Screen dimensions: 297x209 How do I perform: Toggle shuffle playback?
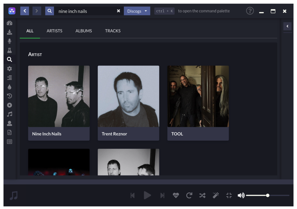tap(202, 195)
